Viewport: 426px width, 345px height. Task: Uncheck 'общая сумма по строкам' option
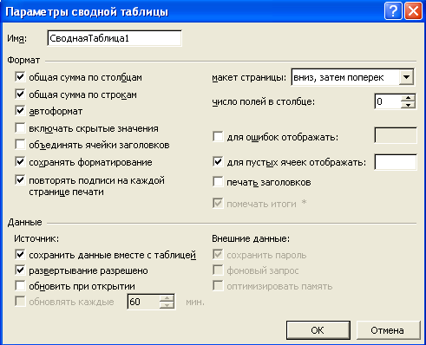(x=20, y=94)
